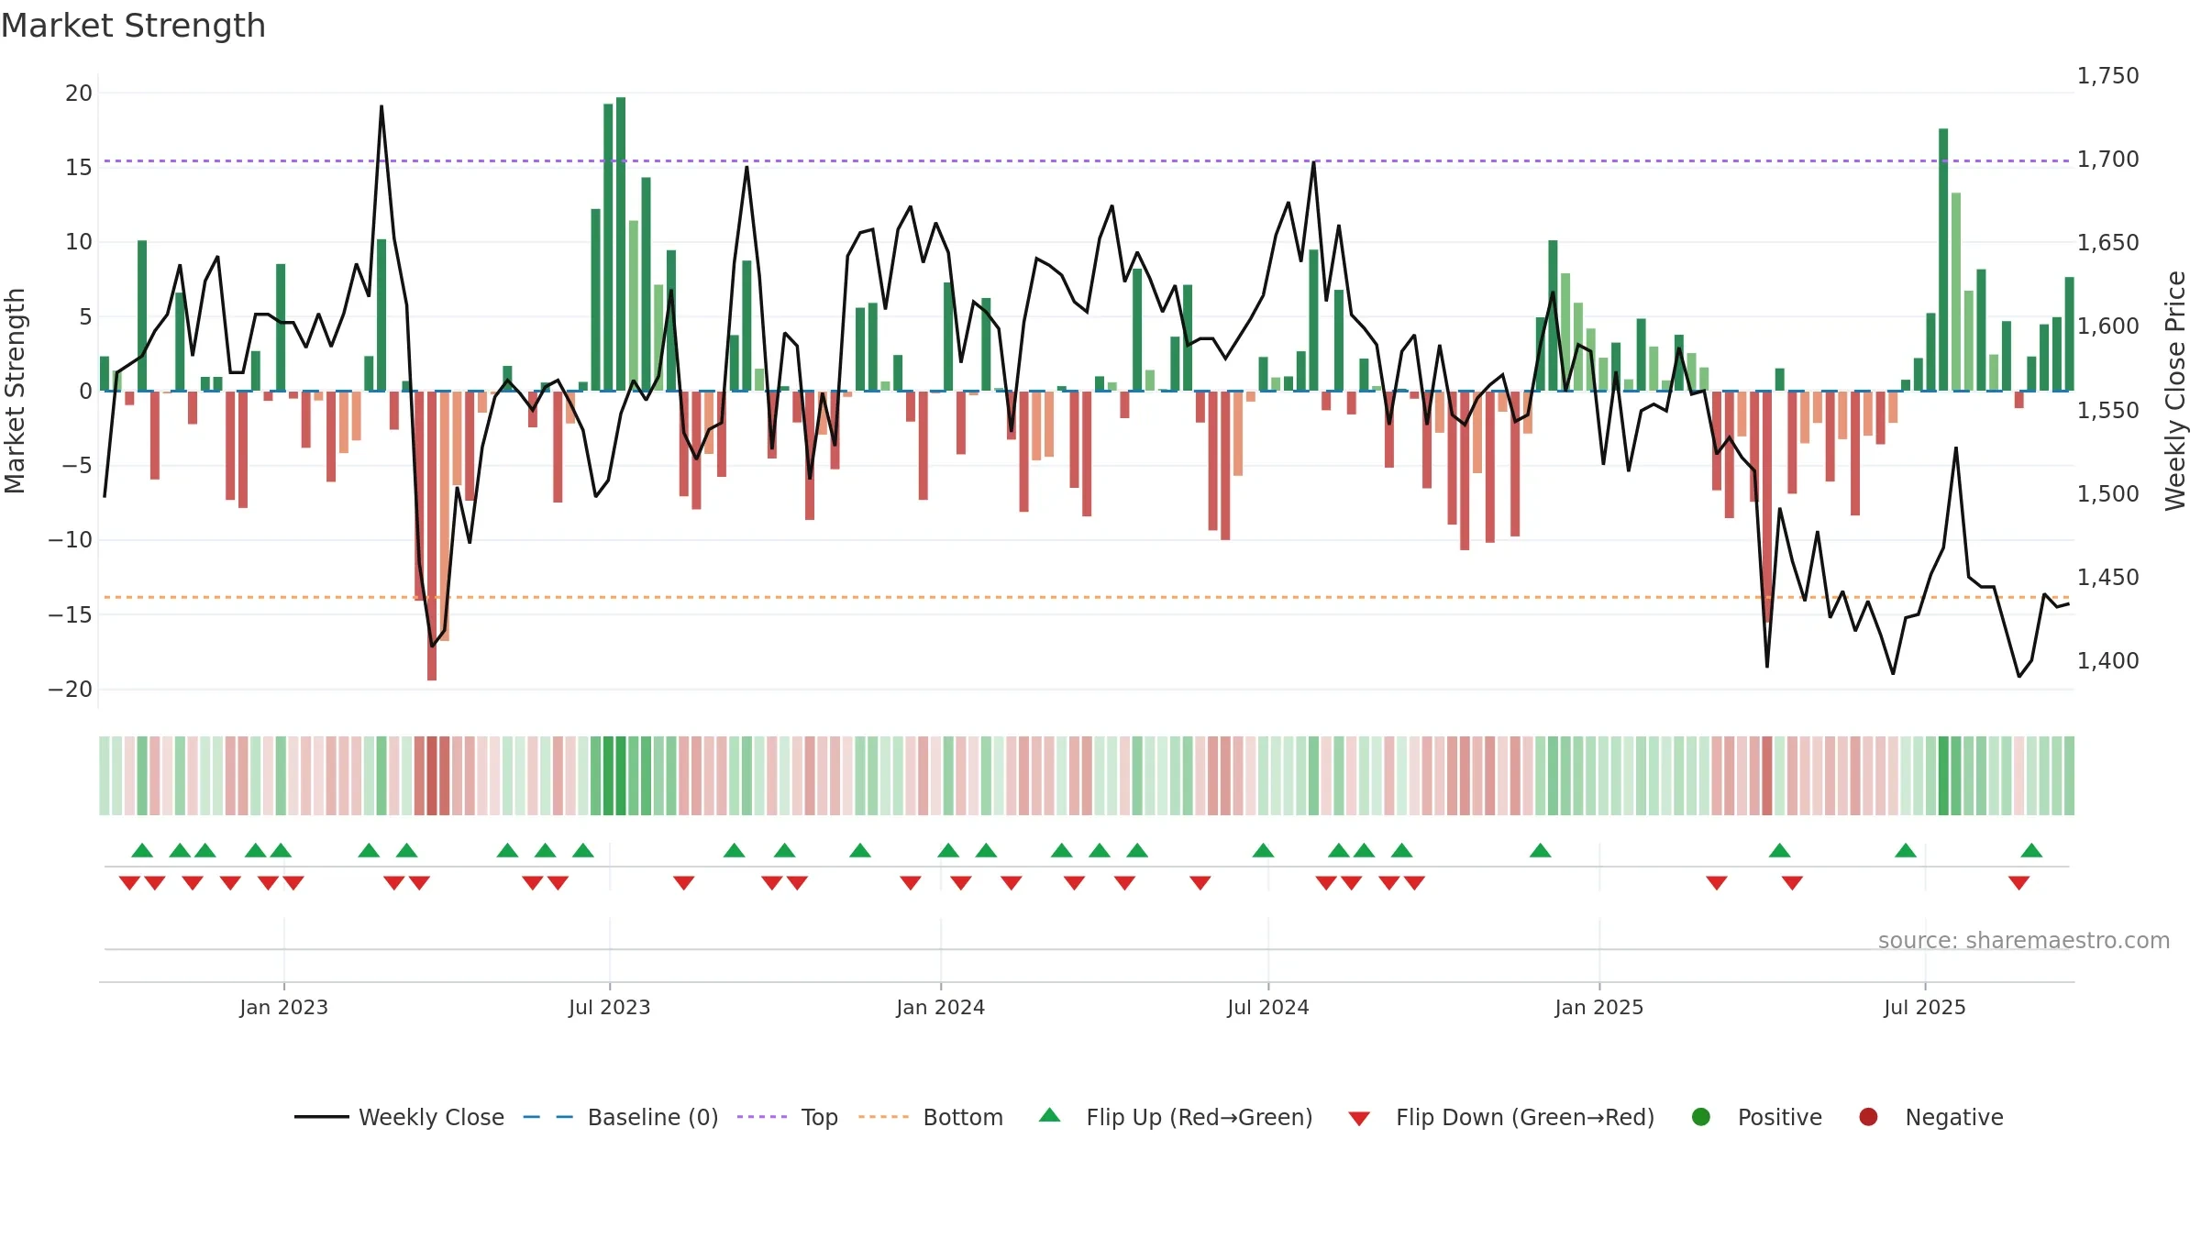Toggle the Top legend label
Viewport: 2201px width, 1238px height.
[x=820, y=1119]
